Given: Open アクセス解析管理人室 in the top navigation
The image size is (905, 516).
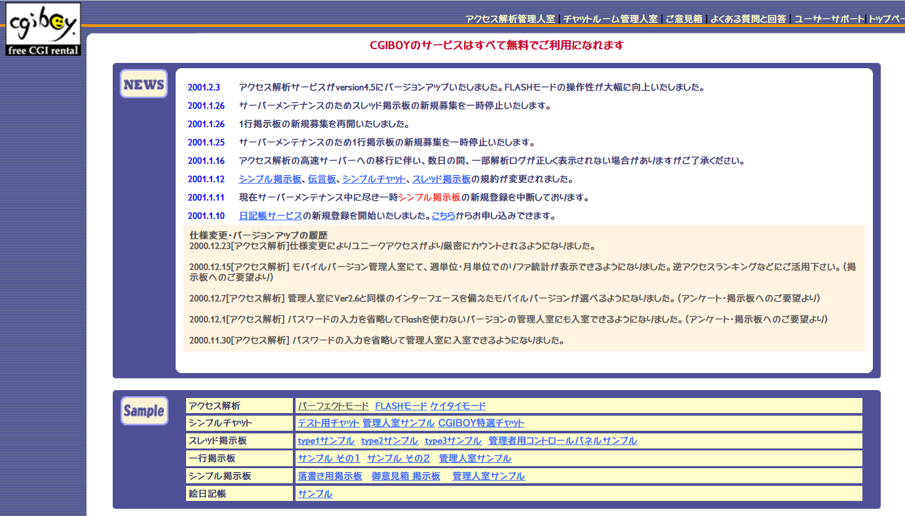Looking at the screenshot, I should click(x=510, y=19).
